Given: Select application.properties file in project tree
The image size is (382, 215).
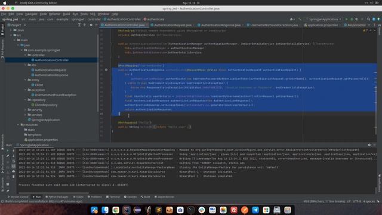Looking at the screenshot, I should coord(41,140).
